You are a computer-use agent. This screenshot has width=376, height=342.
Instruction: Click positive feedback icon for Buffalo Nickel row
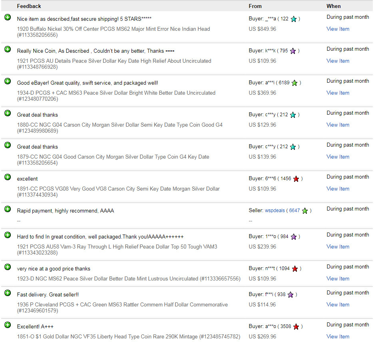tap(8, 17)
